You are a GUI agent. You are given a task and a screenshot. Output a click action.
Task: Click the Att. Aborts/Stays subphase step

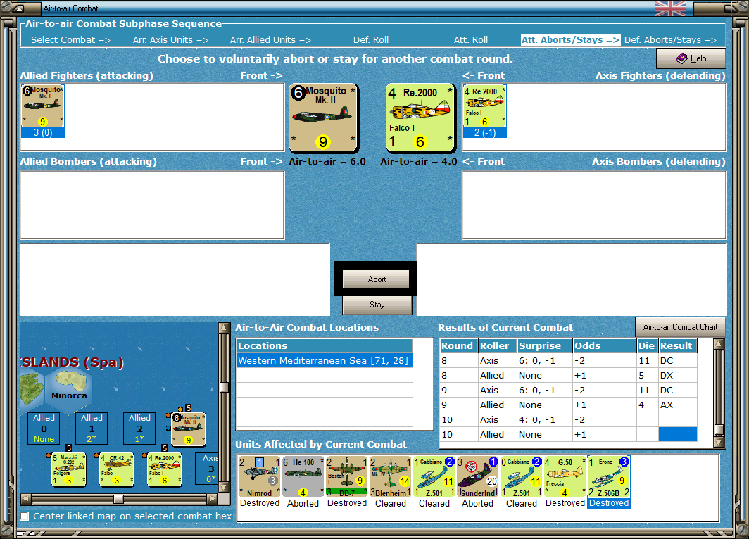click(x=570, y=40)
